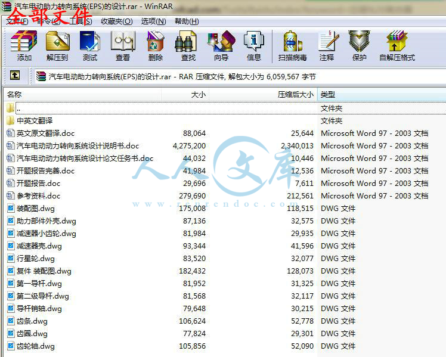Screen dimensions: 446x357
Task: Sort by the 名称 column header
Action: pos(82,95)
